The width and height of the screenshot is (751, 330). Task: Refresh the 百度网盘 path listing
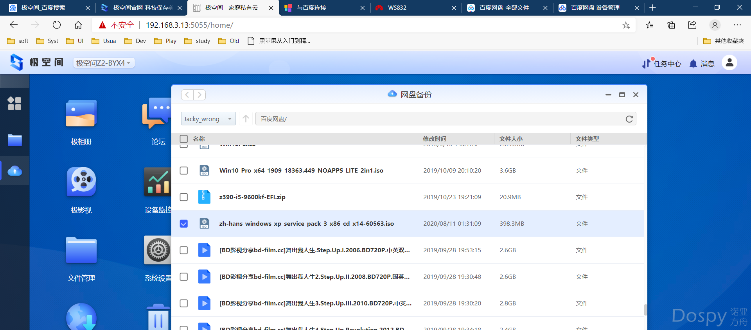click(629, 119)
